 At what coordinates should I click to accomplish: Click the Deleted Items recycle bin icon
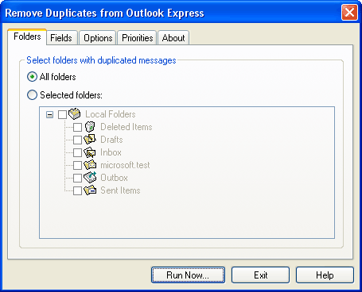pyautogui.click(x=90, y=127)
